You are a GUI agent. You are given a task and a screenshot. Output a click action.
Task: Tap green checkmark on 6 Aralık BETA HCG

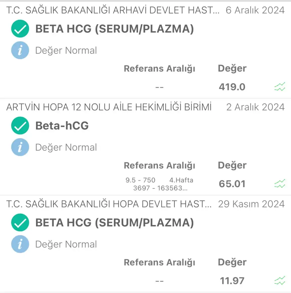(20, 29)
